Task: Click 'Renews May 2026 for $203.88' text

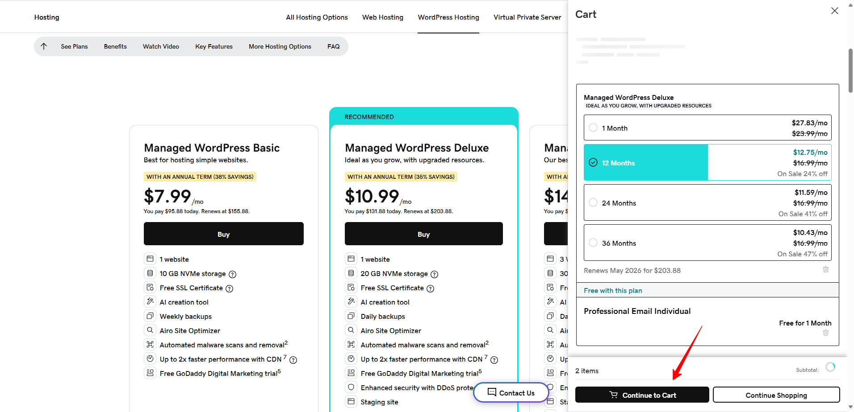Action: (632, 271)
